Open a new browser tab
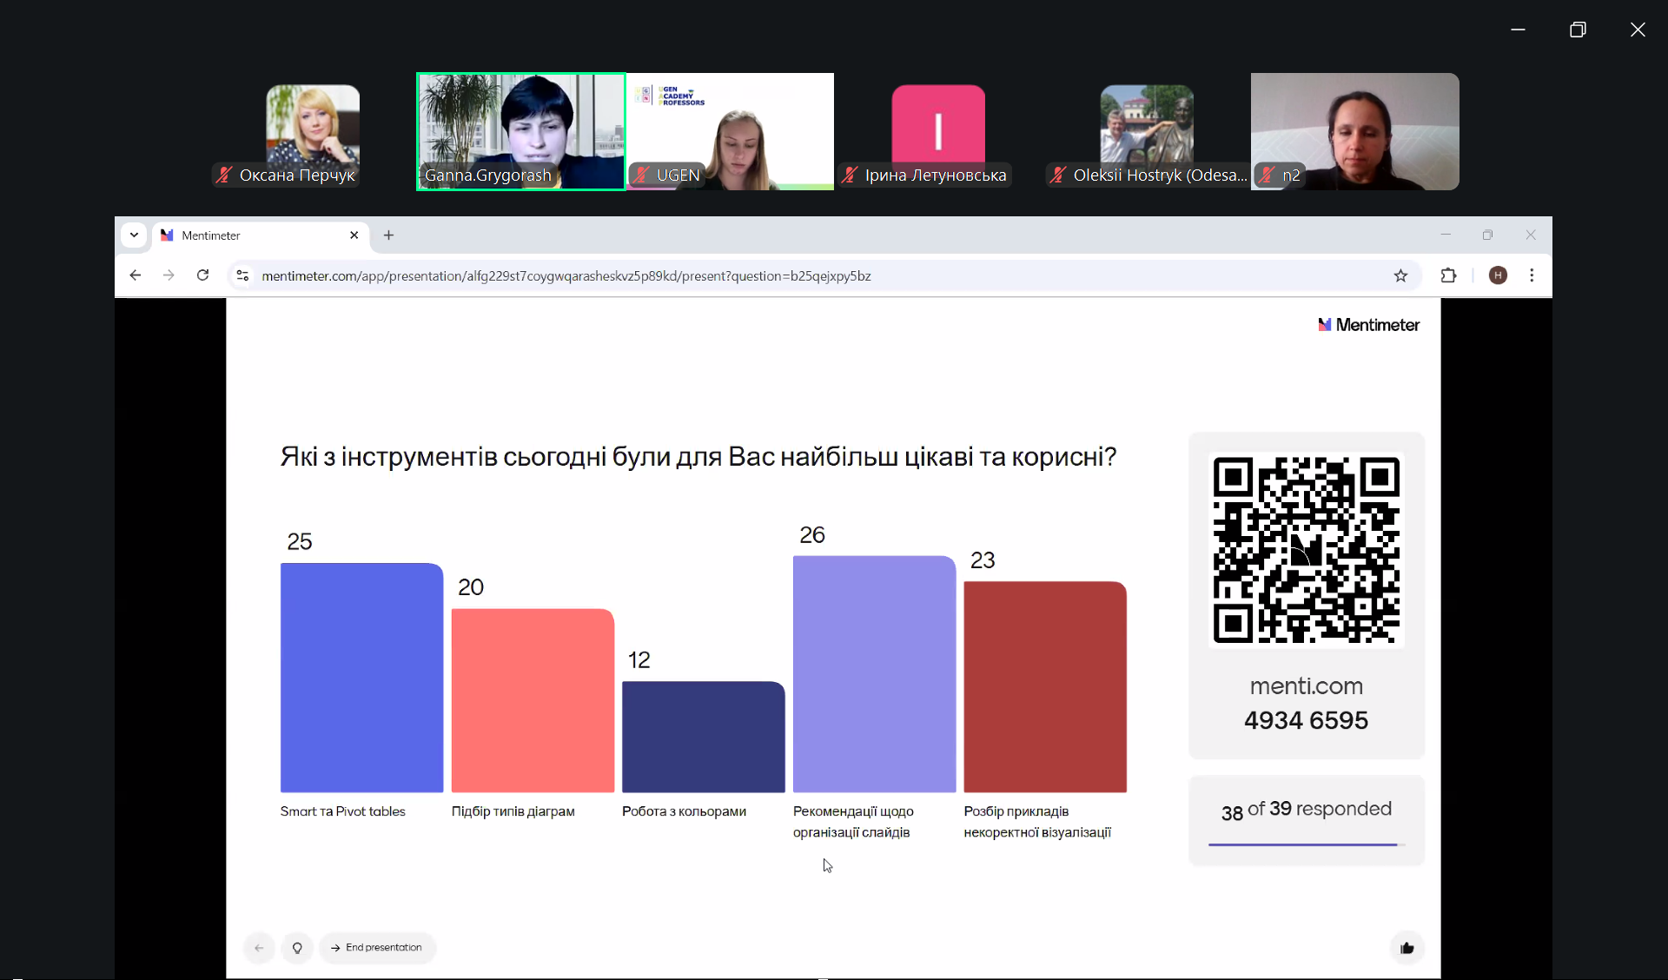 click(x=388, y=235)
